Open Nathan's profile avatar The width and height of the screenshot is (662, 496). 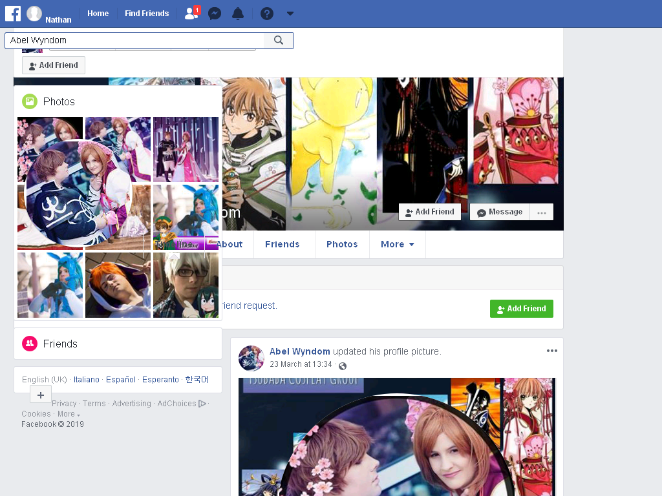tap(34, 14)
